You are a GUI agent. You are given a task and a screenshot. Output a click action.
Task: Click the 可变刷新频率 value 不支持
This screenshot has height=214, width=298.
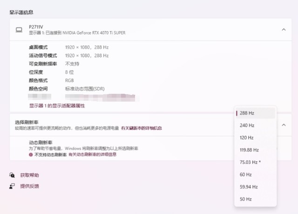[x=72, y=64]
